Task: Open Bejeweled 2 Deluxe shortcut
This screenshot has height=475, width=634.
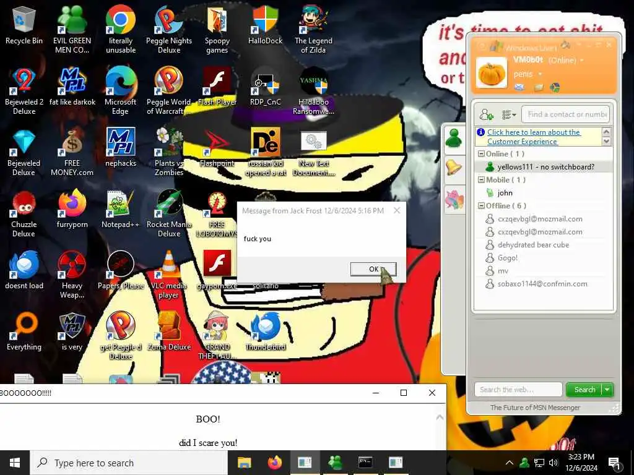Action: [x=24, y=92]
